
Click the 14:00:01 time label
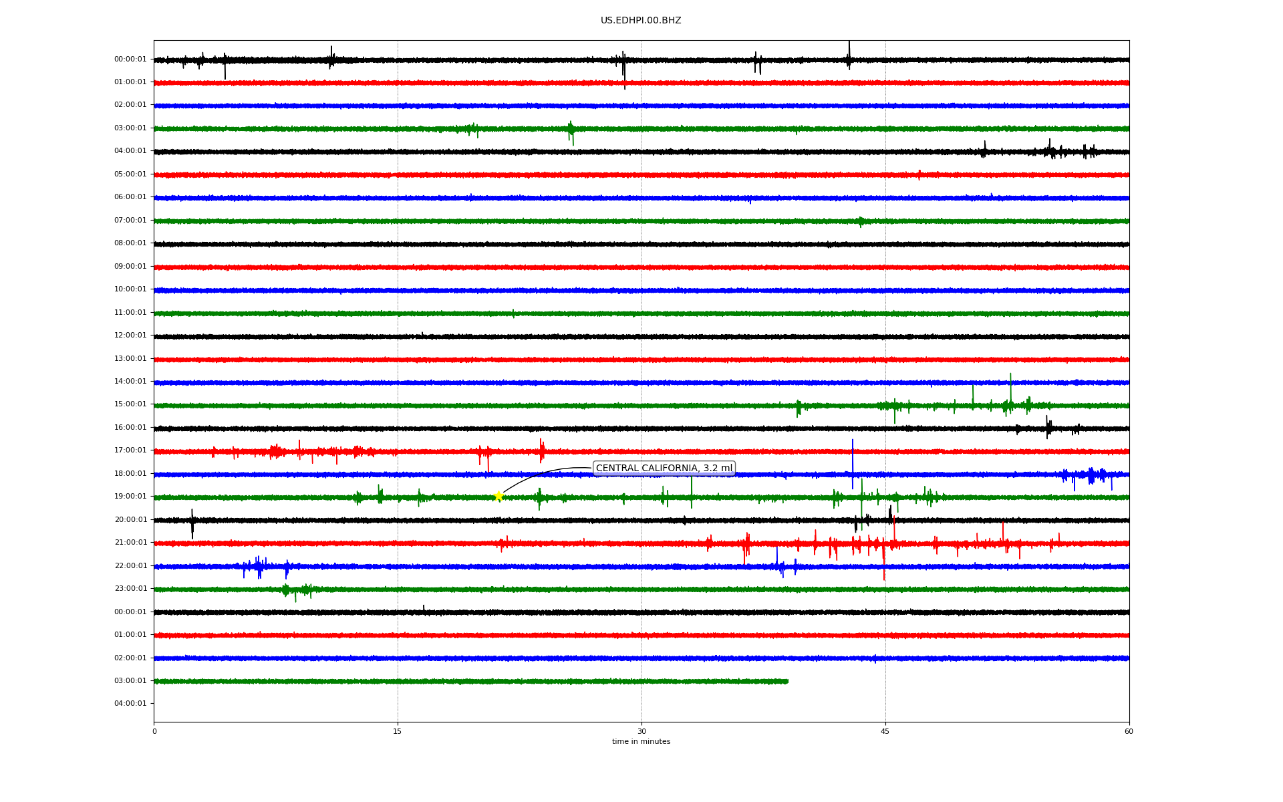click(130, 381)
